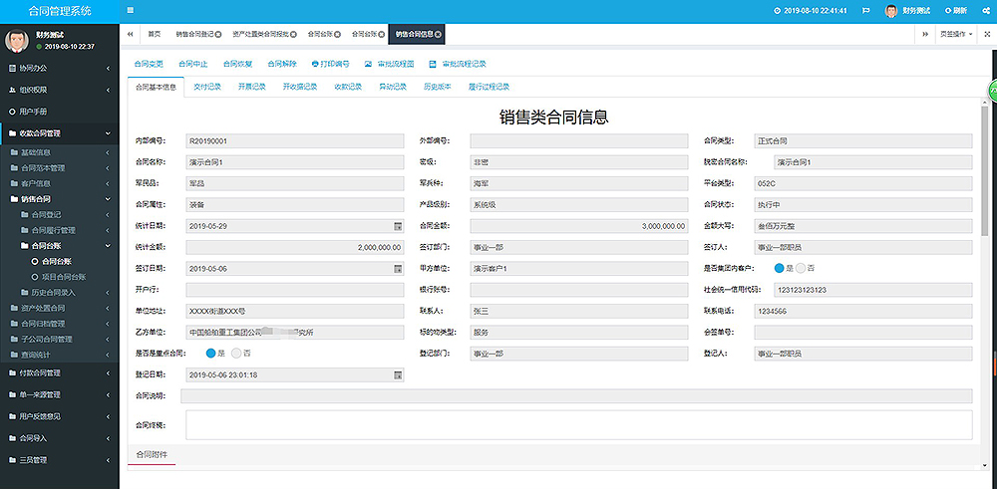Switch to the 首页 tab
This screenshot has width=997, height=489.
click(x=154, y=34)
